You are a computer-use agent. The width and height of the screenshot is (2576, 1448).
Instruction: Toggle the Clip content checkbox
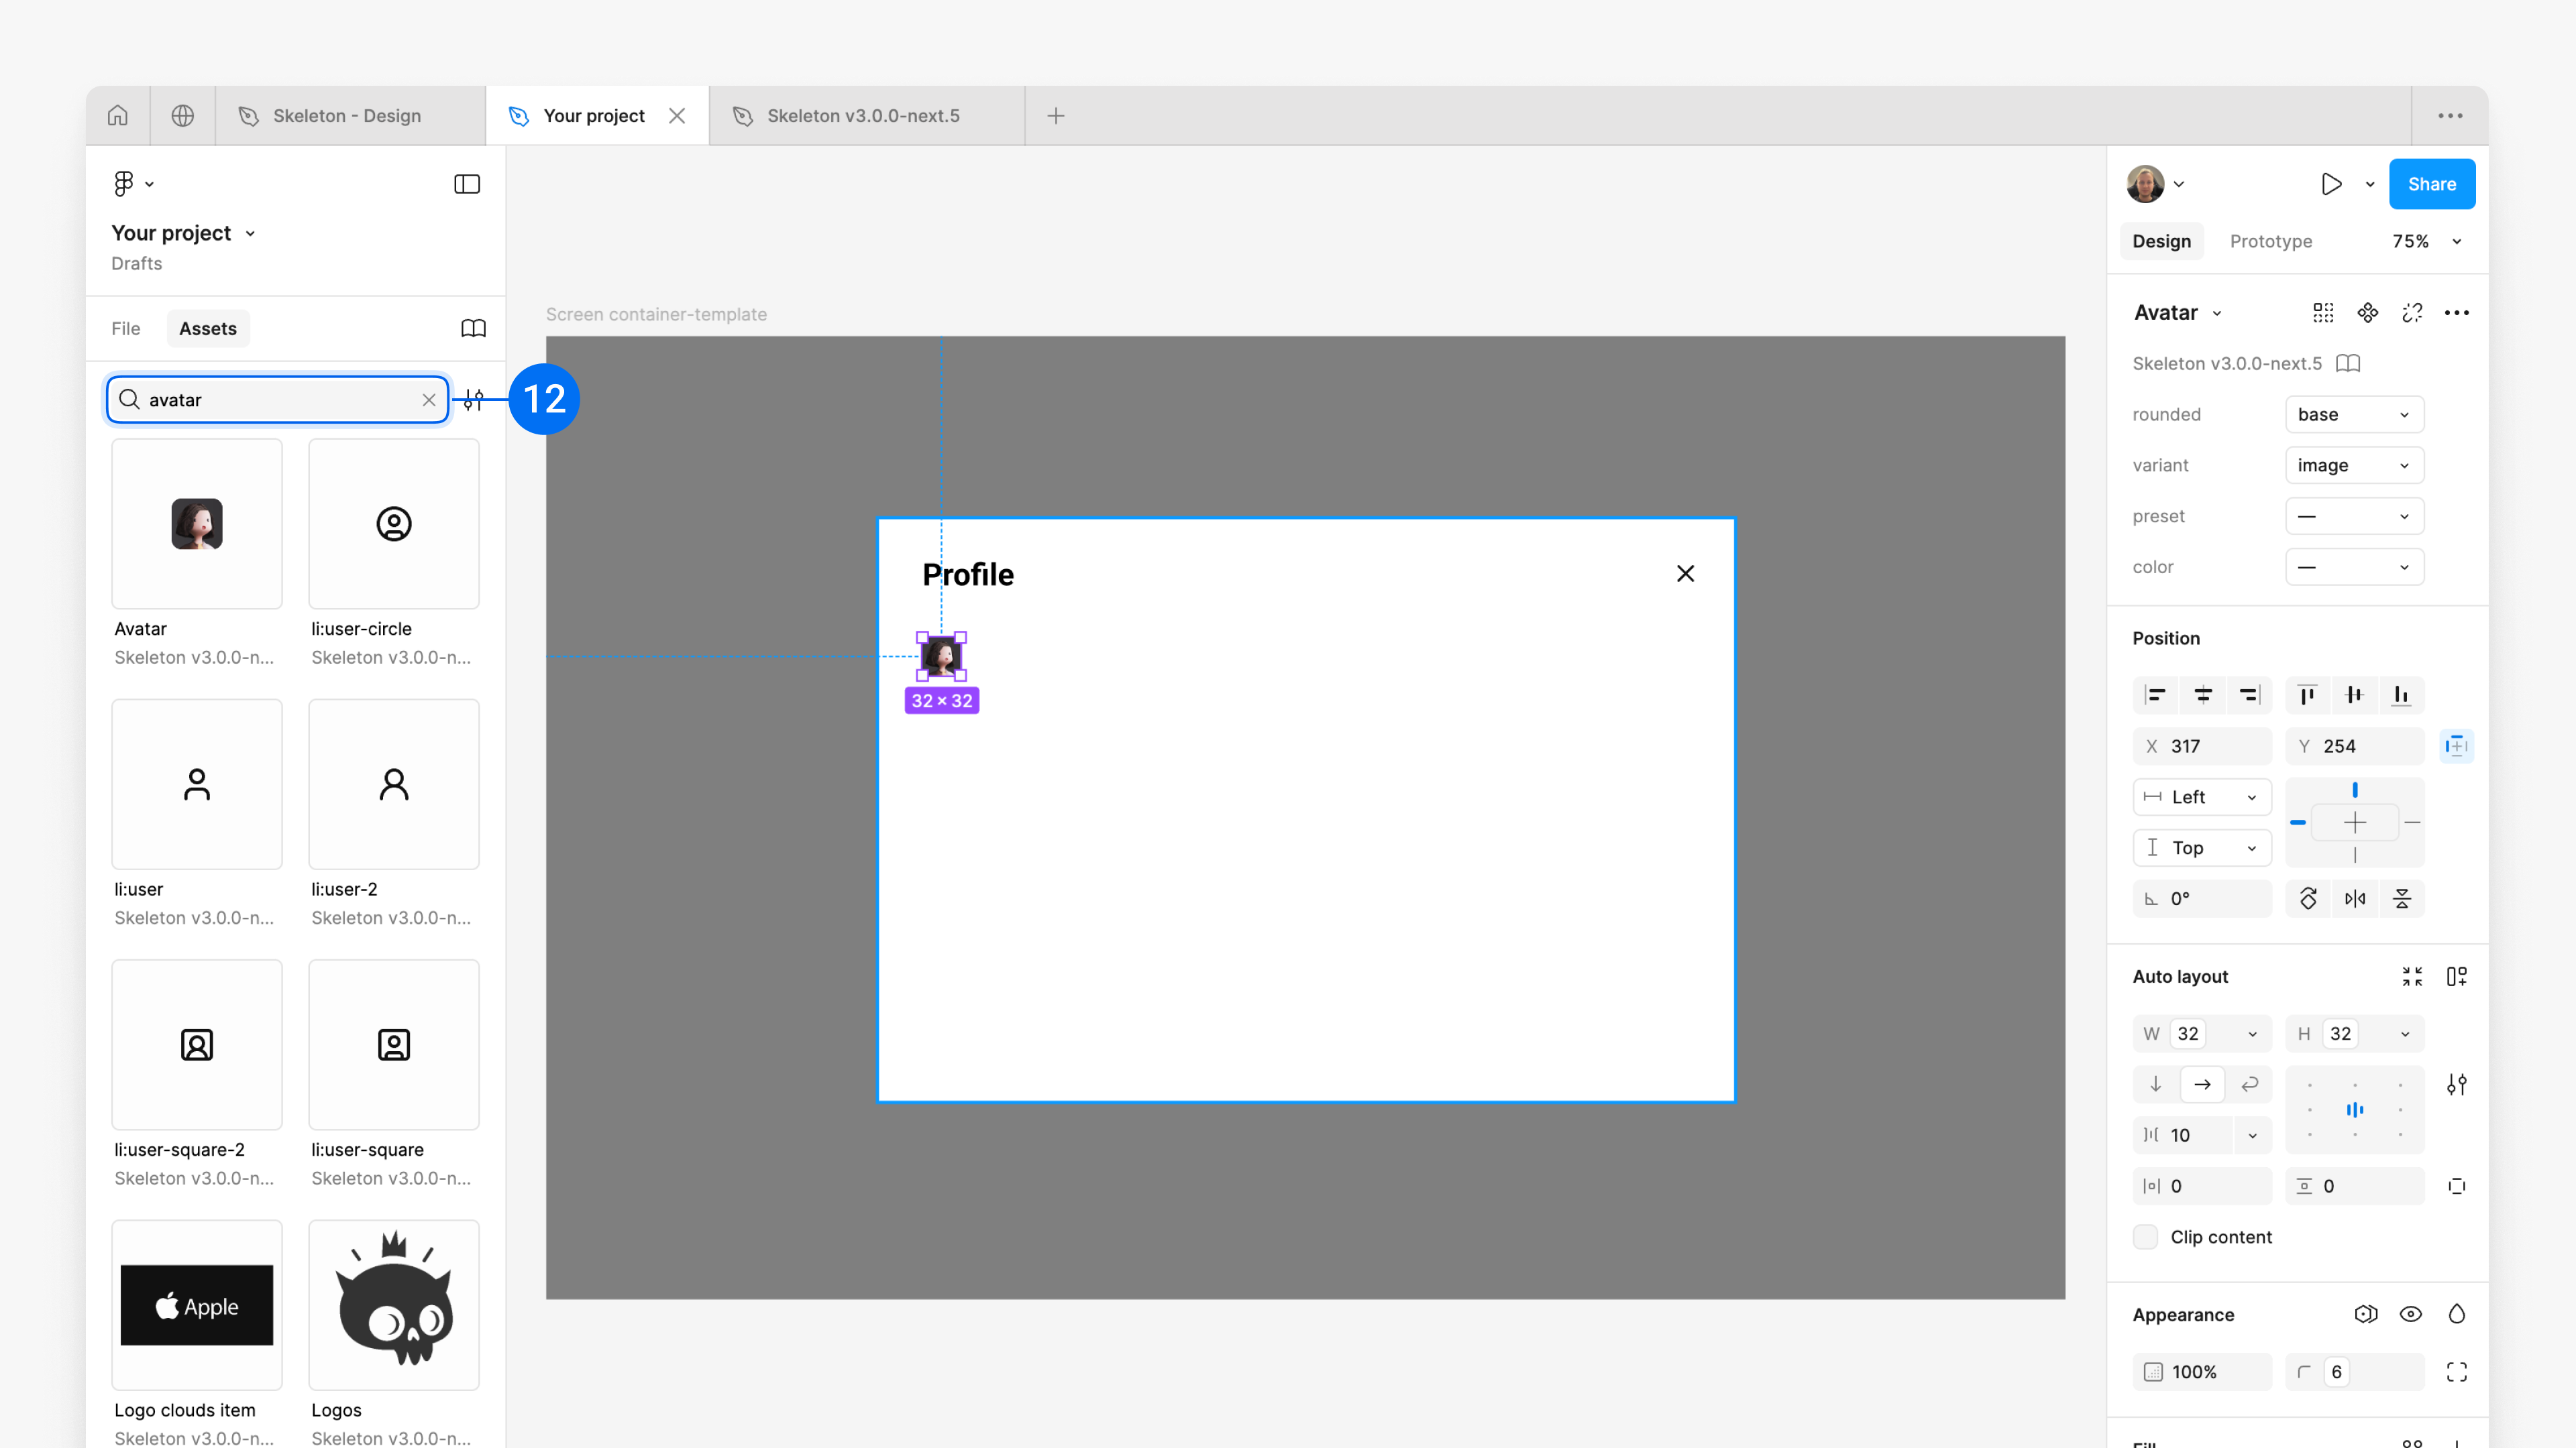coord(2146,1237)
